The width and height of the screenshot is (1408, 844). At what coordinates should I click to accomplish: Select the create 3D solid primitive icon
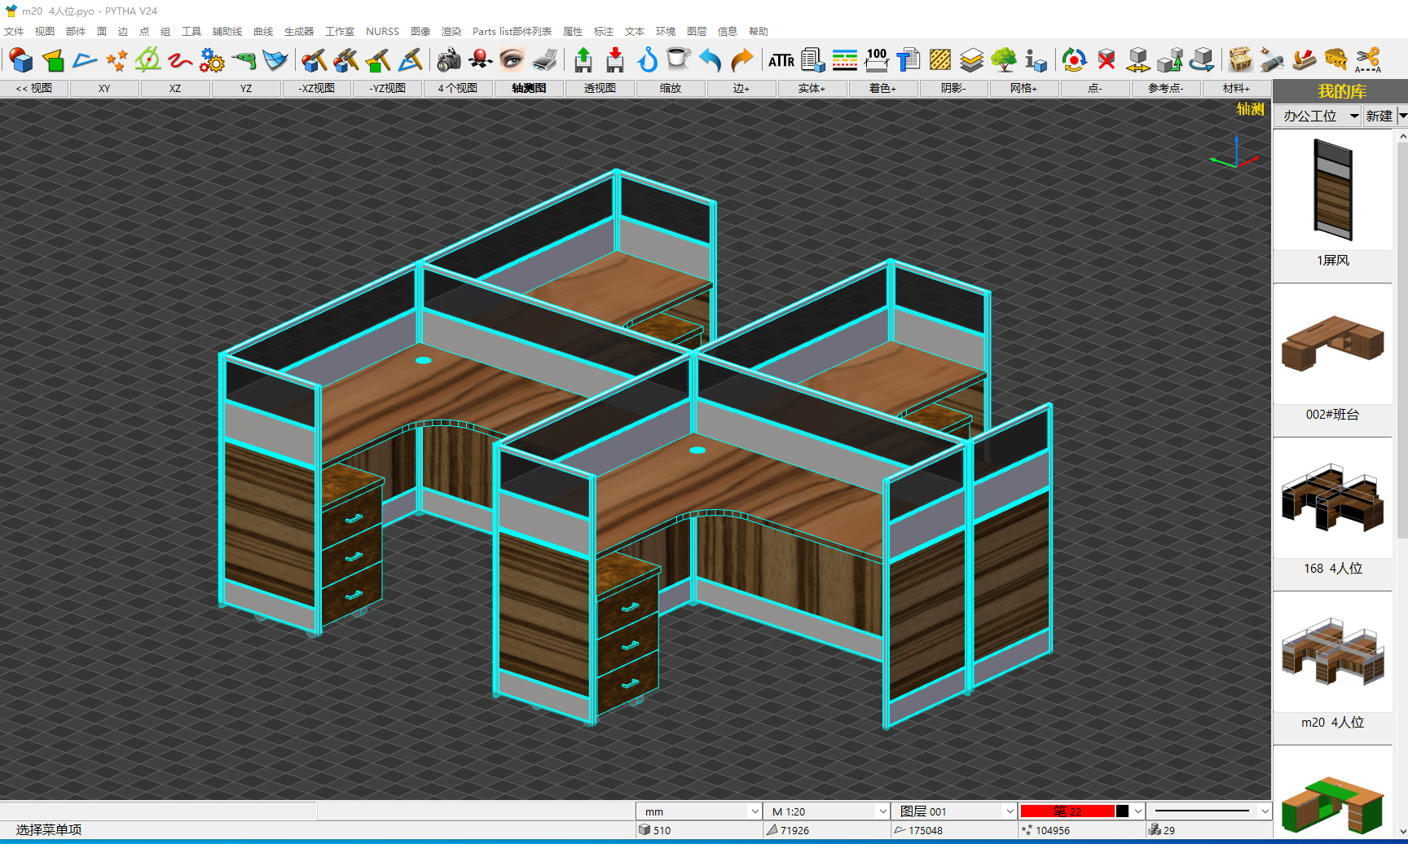[x=20, y=60]
